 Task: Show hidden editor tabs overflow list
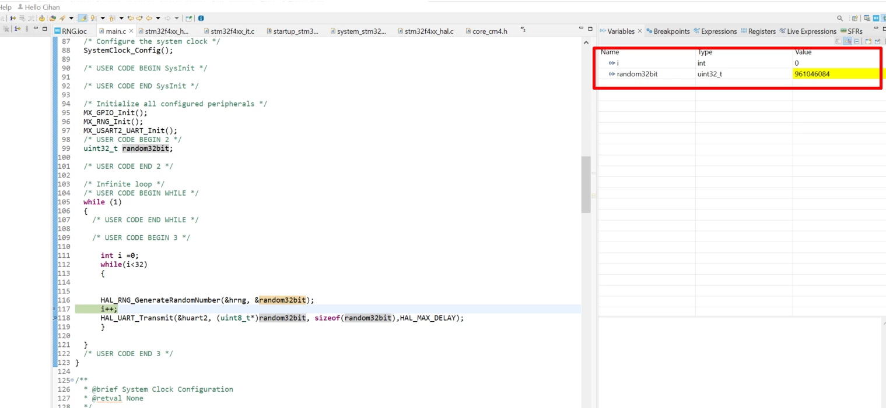click(523, 30)
